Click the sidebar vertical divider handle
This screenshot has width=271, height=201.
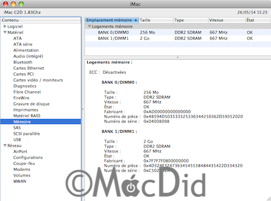pyautogui.click(x=83, y=109)
